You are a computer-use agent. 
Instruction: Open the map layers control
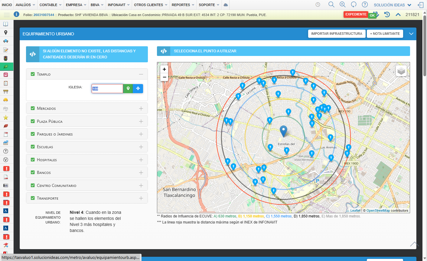pyautogui.click(x=401, y=71)
